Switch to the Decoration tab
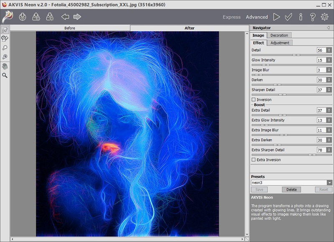The width and height of the screenshot is (334, 242). (x=279, y=36)
